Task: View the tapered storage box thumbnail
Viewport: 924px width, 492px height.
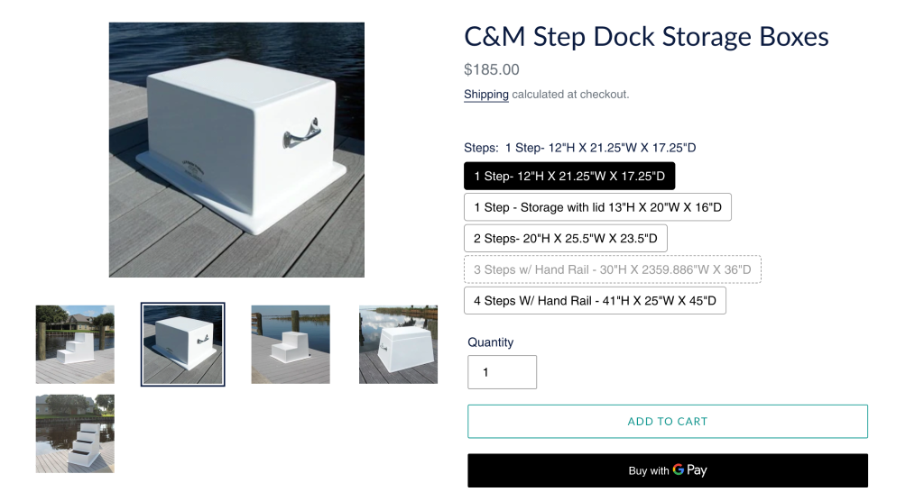Action: pyautogui.click(x=398, y=344)
